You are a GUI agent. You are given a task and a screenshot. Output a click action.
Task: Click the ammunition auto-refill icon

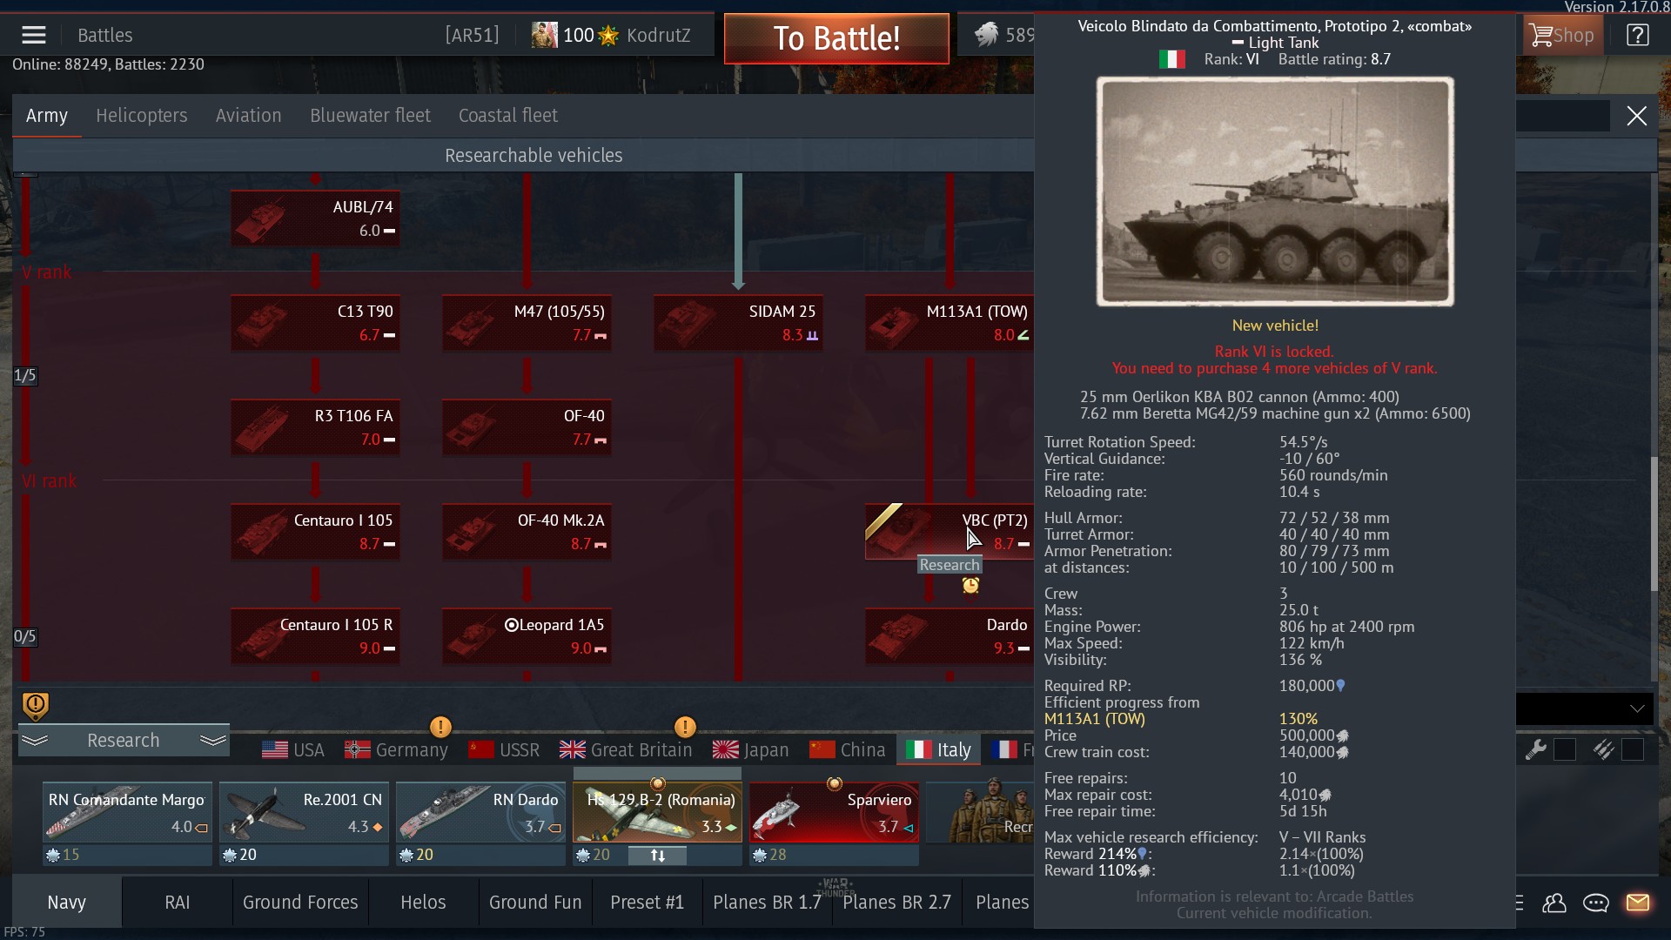(x=1603, y=749)
